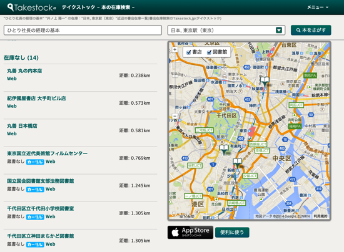Viewport: 344px width, 252px height.
Task: Click the 距離: 0.238km text
Action: [x=134, y=75]
